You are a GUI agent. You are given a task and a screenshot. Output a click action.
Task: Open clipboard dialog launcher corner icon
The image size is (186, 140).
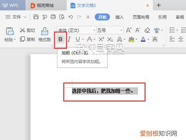pos(52,45)
